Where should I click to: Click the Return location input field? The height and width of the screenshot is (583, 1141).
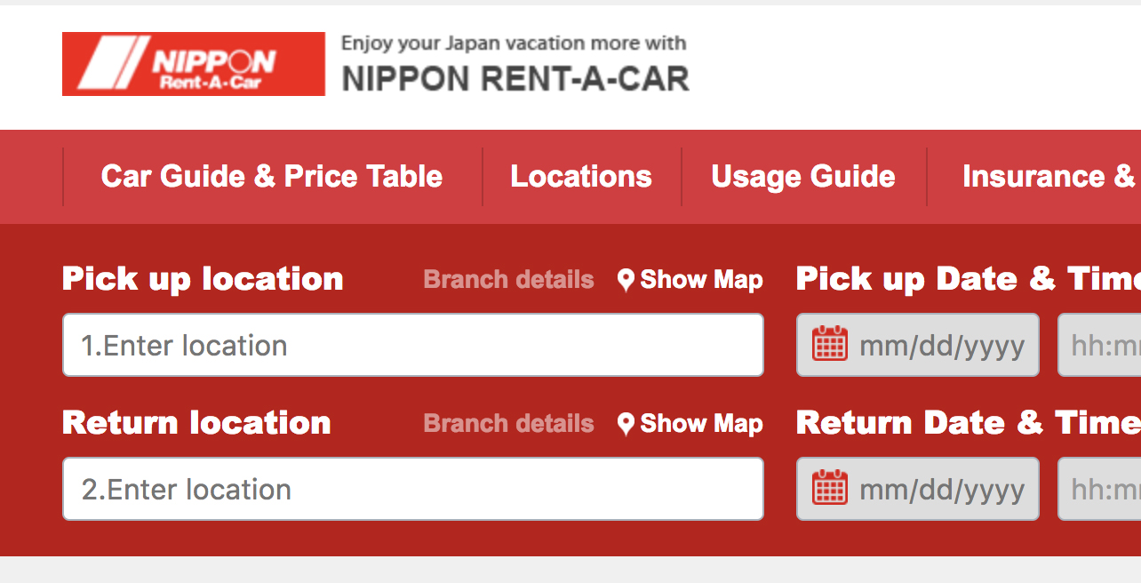point(413,489)
